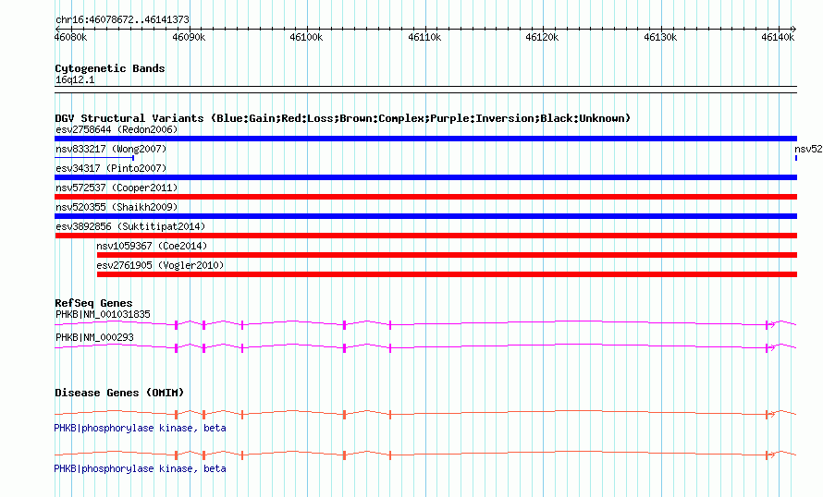The image size is (823, 497).
Task: Click the red loss bar under esv3892856
Action: pyautogui.click(x=425, y=236)
